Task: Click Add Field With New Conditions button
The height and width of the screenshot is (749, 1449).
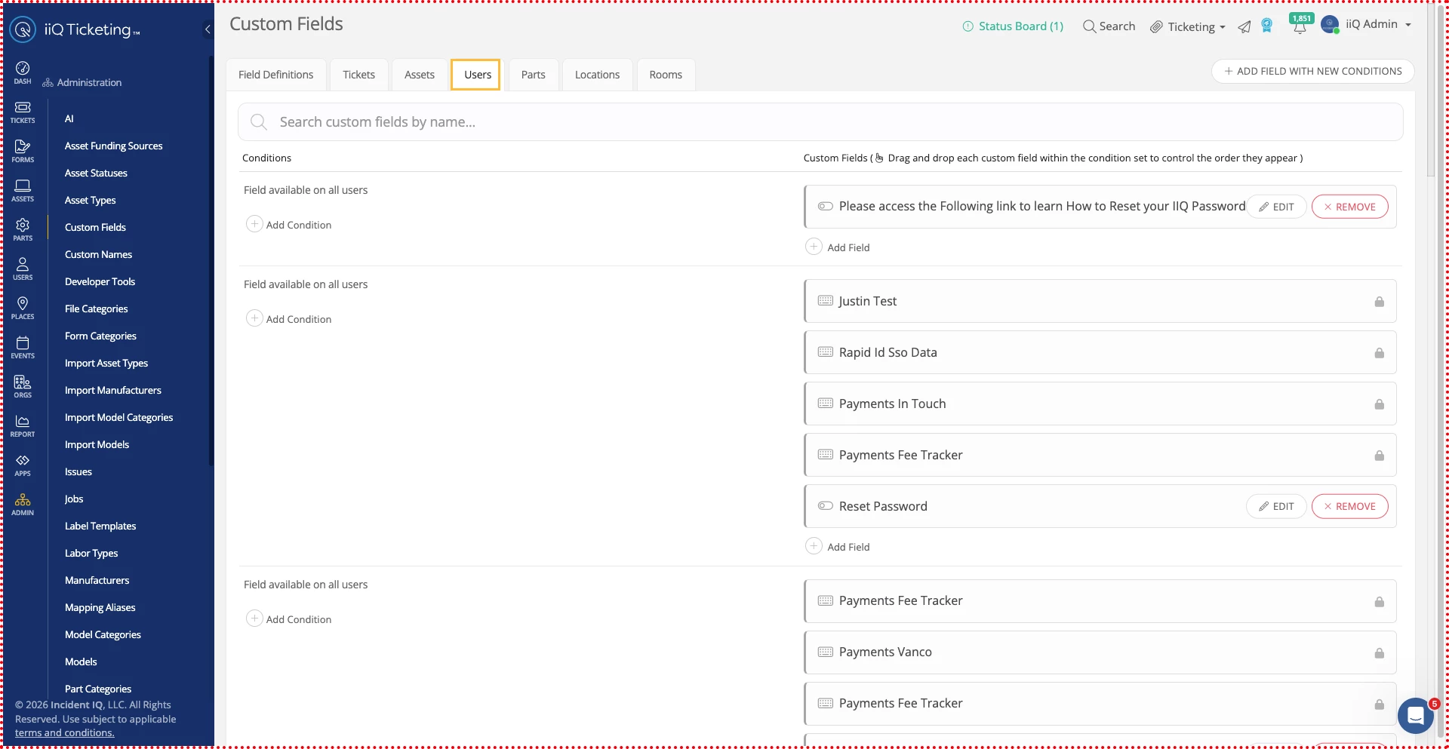Action: pyautogui.click(x=1312, y=71)
